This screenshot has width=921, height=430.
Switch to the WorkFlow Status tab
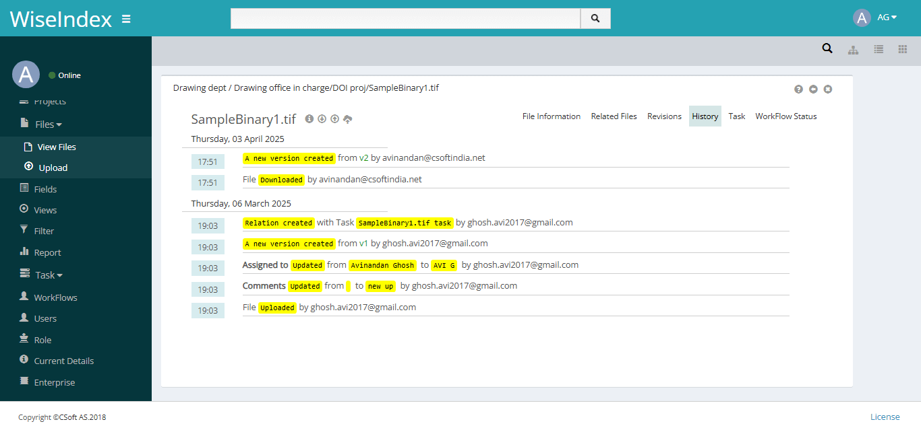pyautogui.click(x=785, y=116)
